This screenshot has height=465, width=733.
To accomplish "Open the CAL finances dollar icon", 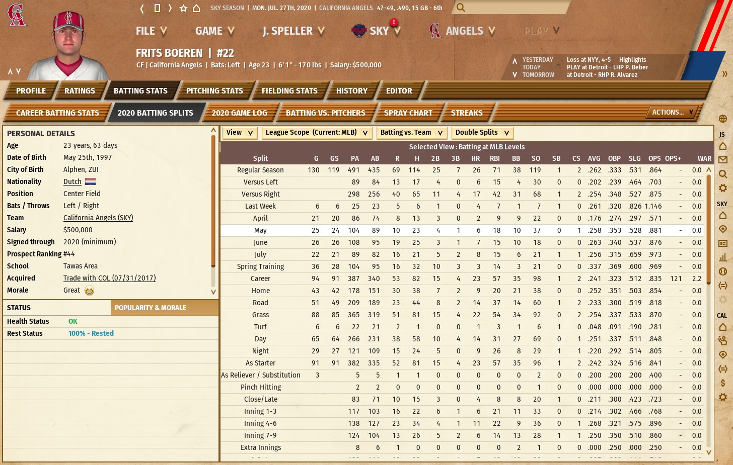I will coord(722,383).
